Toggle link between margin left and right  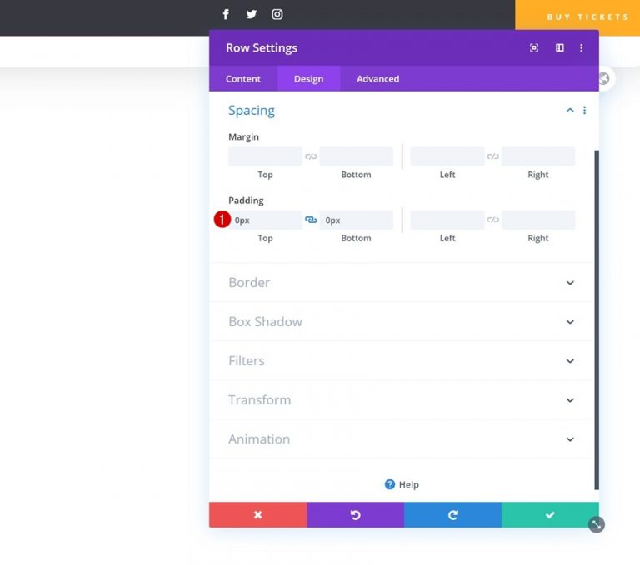coord(493,156)
